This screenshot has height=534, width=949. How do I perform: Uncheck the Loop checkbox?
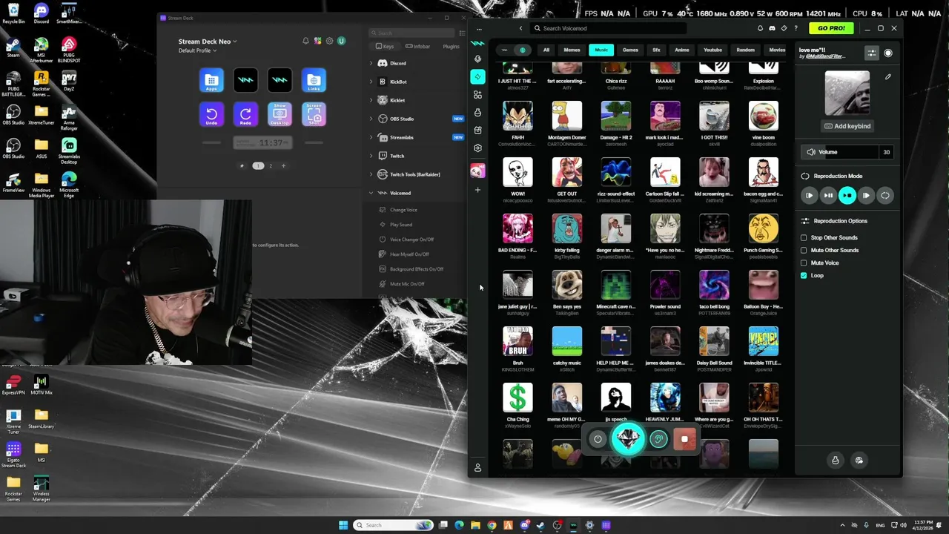(x=804, y=275)
